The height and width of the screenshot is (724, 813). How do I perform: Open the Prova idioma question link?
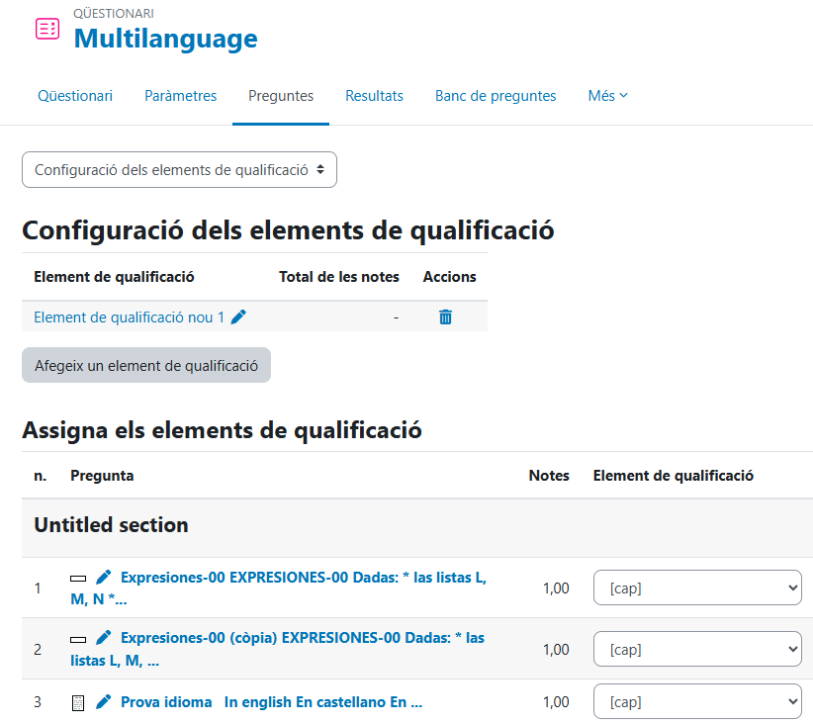tap(272, 701)
